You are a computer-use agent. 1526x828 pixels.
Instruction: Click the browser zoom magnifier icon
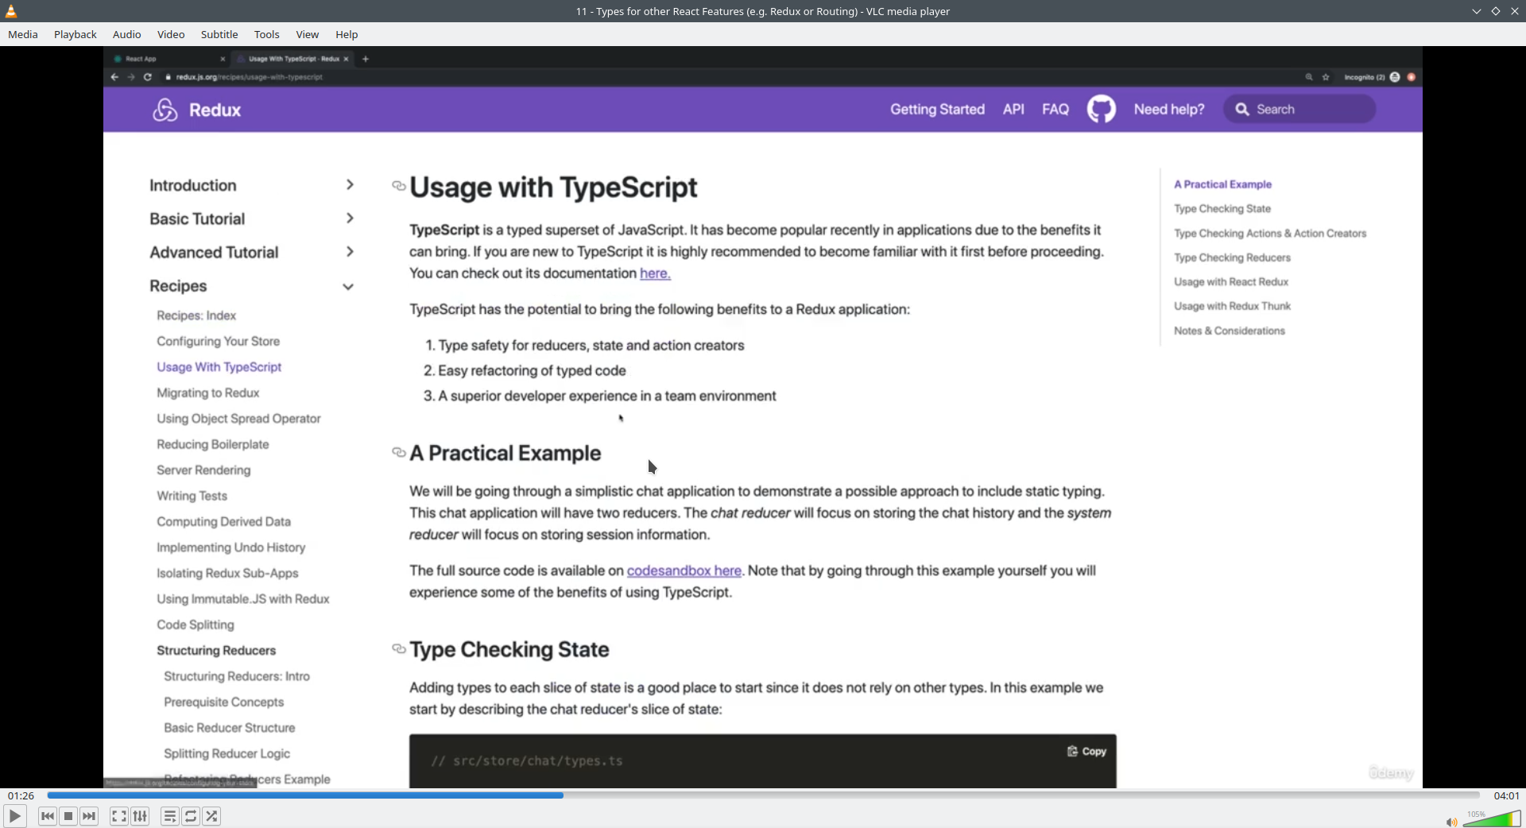click(x=1309, y=77)
